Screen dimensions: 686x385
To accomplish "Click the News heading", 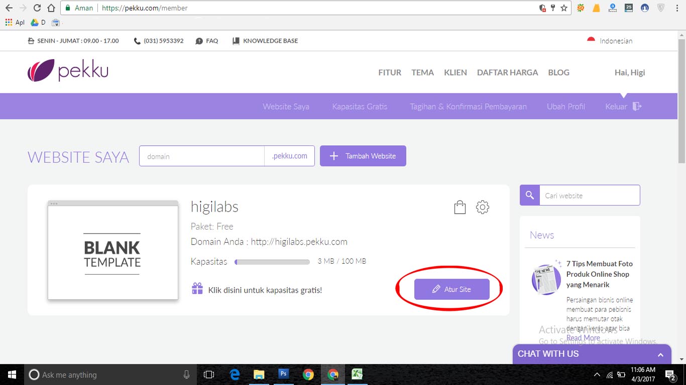I will pos(542,235).
